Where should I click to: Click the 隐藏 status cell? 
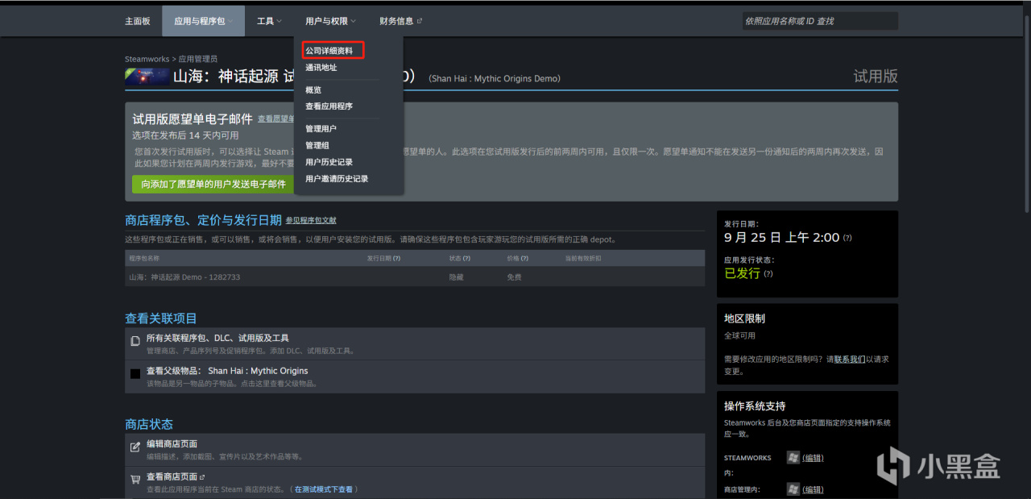pyautogui.click(x=457, y=277)
